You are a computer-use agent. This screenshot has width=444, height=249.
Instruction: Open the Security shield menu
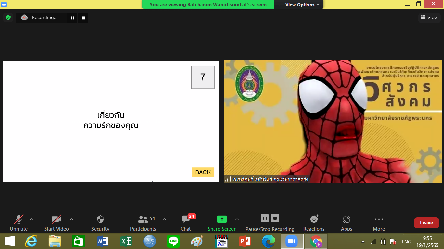(x=100, y=223)
